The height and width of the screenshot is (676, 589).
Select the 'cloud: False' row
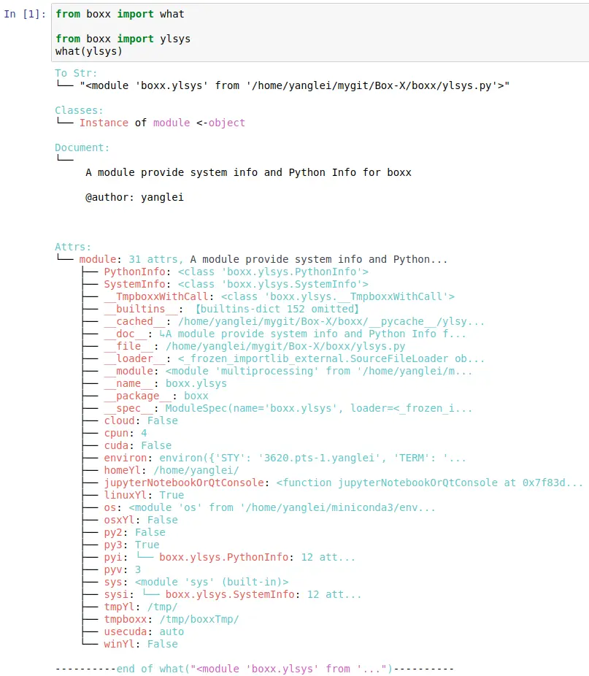pos(141,420)
